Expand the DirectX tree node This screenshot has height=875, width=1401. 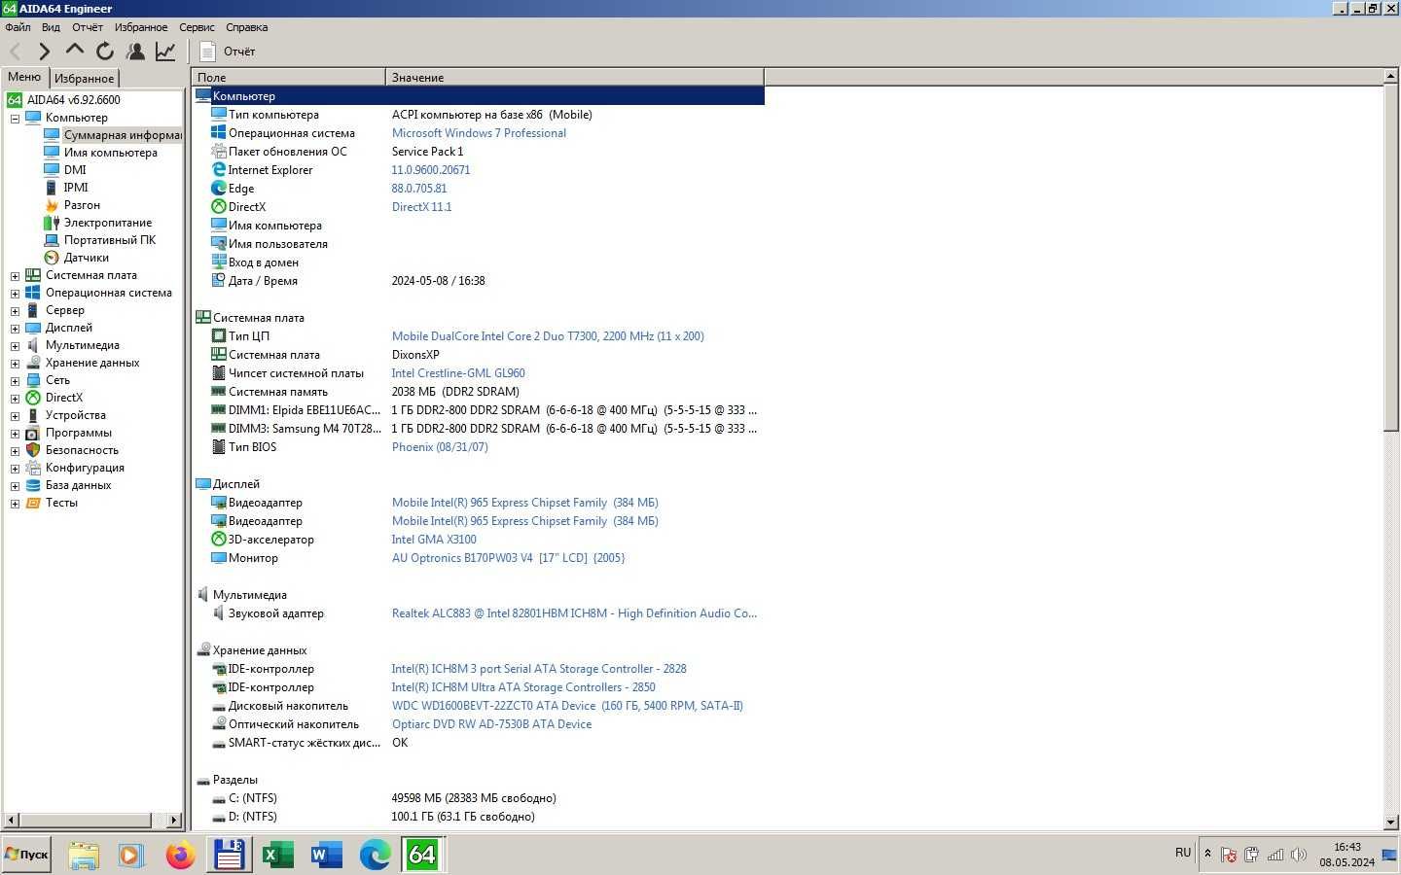point(15,399)
